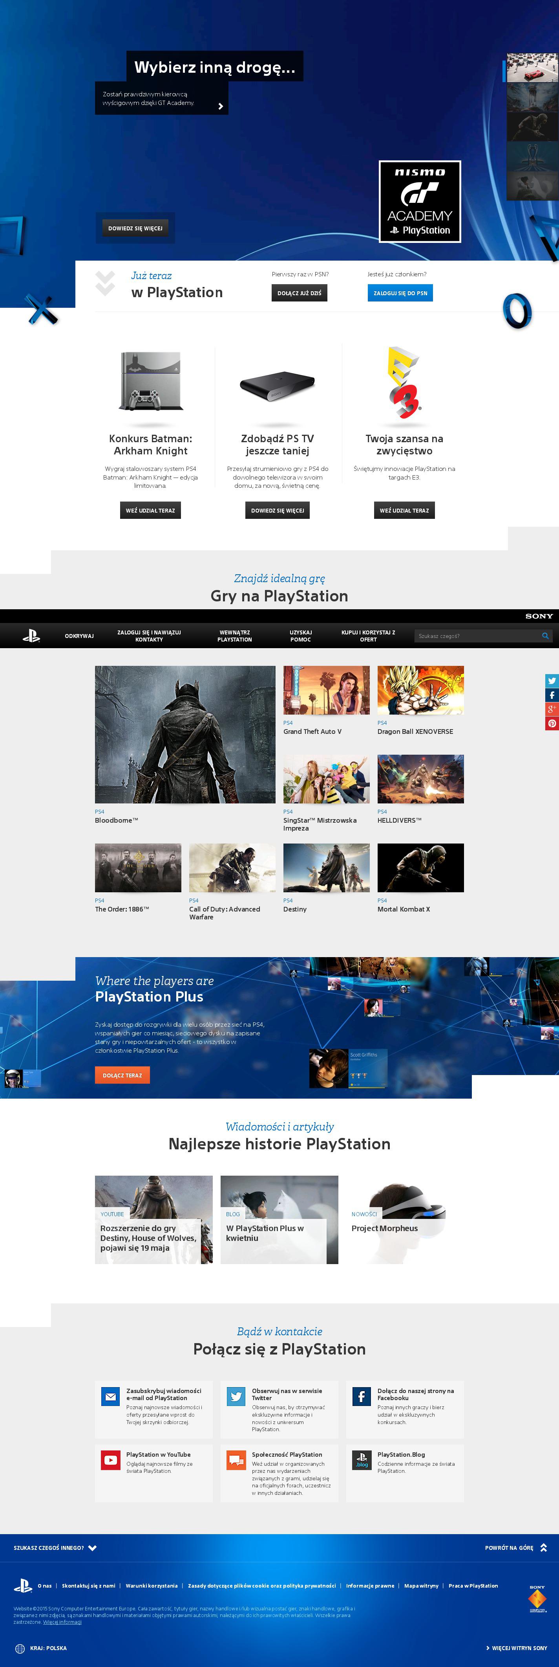
Task: Select the first carousel thumbnail with red car
Action: (x=531, y=68)
